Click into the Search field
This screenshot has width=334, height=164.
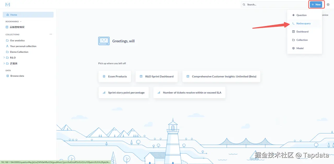[x=274, y=4]
